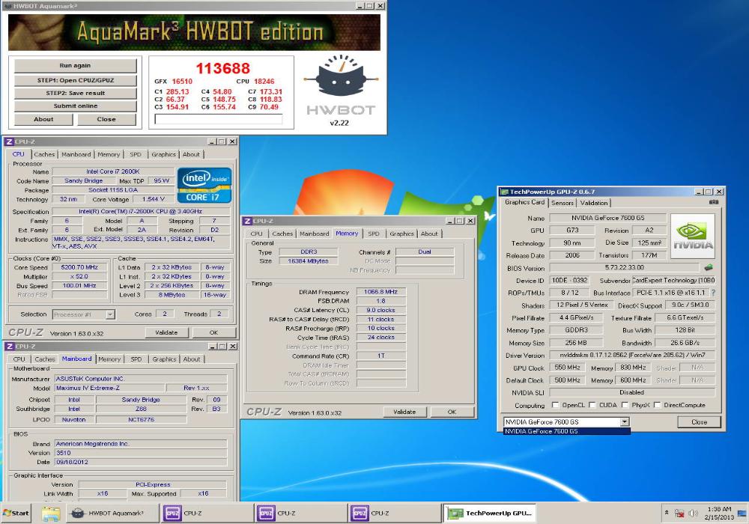Image resolution: width=749 pixels, height=524 pixels.
Task: Click the Intel Core i7 logo badge
Action: pyautogui.click(x=204, y=185)
